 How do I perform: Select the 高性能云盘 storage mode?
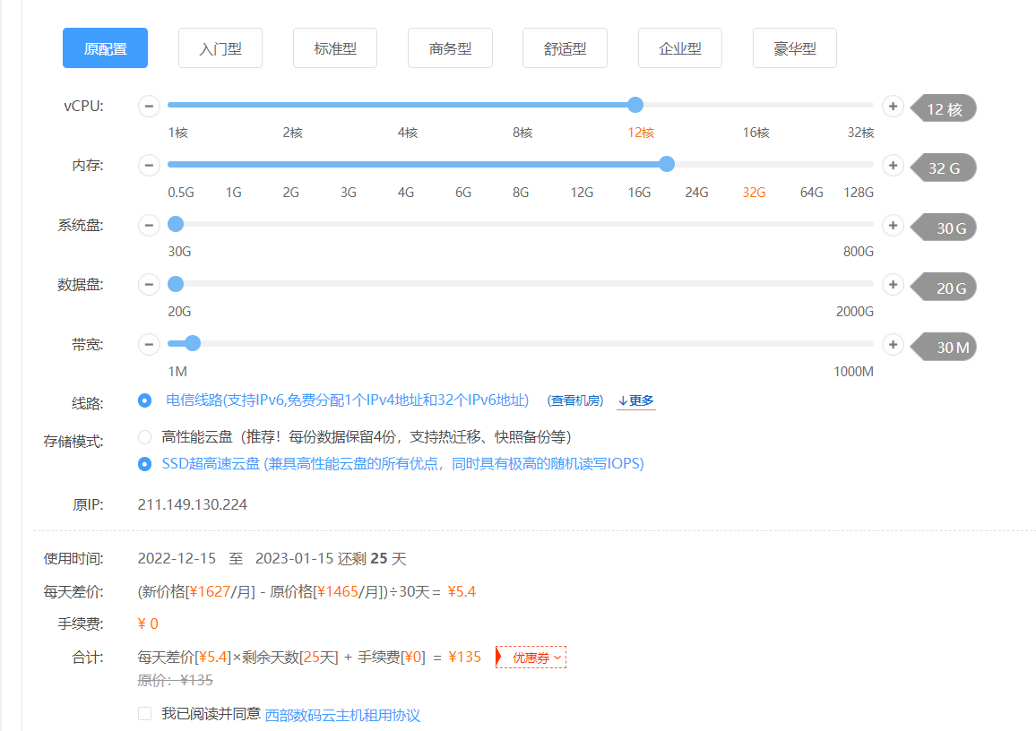[145, 437]
